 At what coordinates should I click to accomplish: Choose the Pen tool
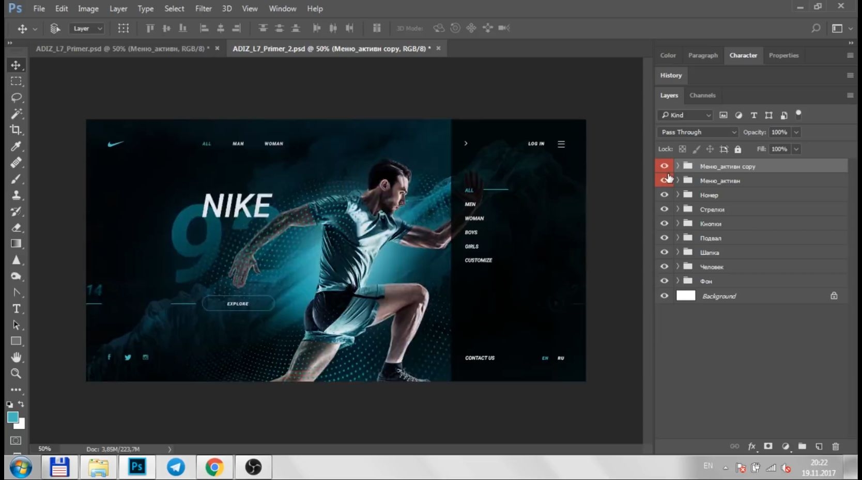click(x=16, y=292)
